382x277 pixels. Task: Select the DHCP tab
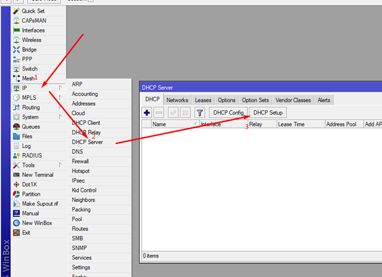coord(152,100)
